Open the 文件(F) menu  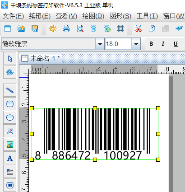[x=13, y=16]
